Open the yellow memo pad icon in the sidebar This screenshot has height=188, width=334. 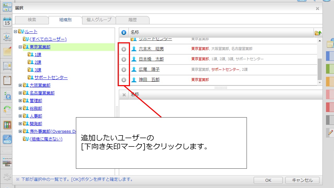pyautogui.click(x=7, y=51)
